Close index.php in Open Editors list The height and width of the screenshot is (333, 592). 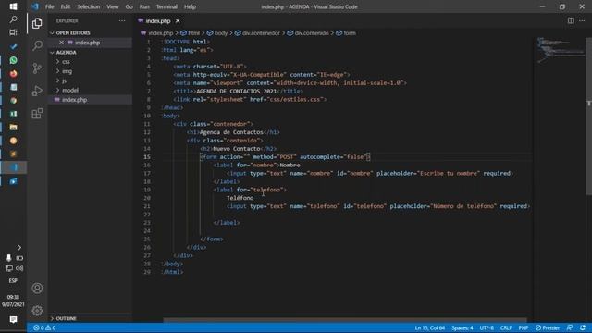(61, 43)
